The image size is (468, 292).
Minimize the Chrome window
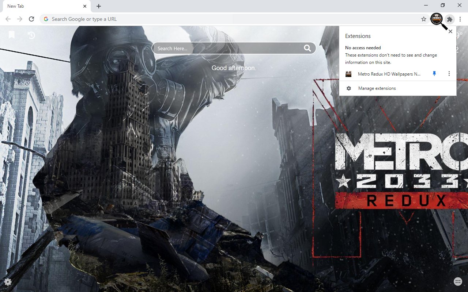click(426, 5)
